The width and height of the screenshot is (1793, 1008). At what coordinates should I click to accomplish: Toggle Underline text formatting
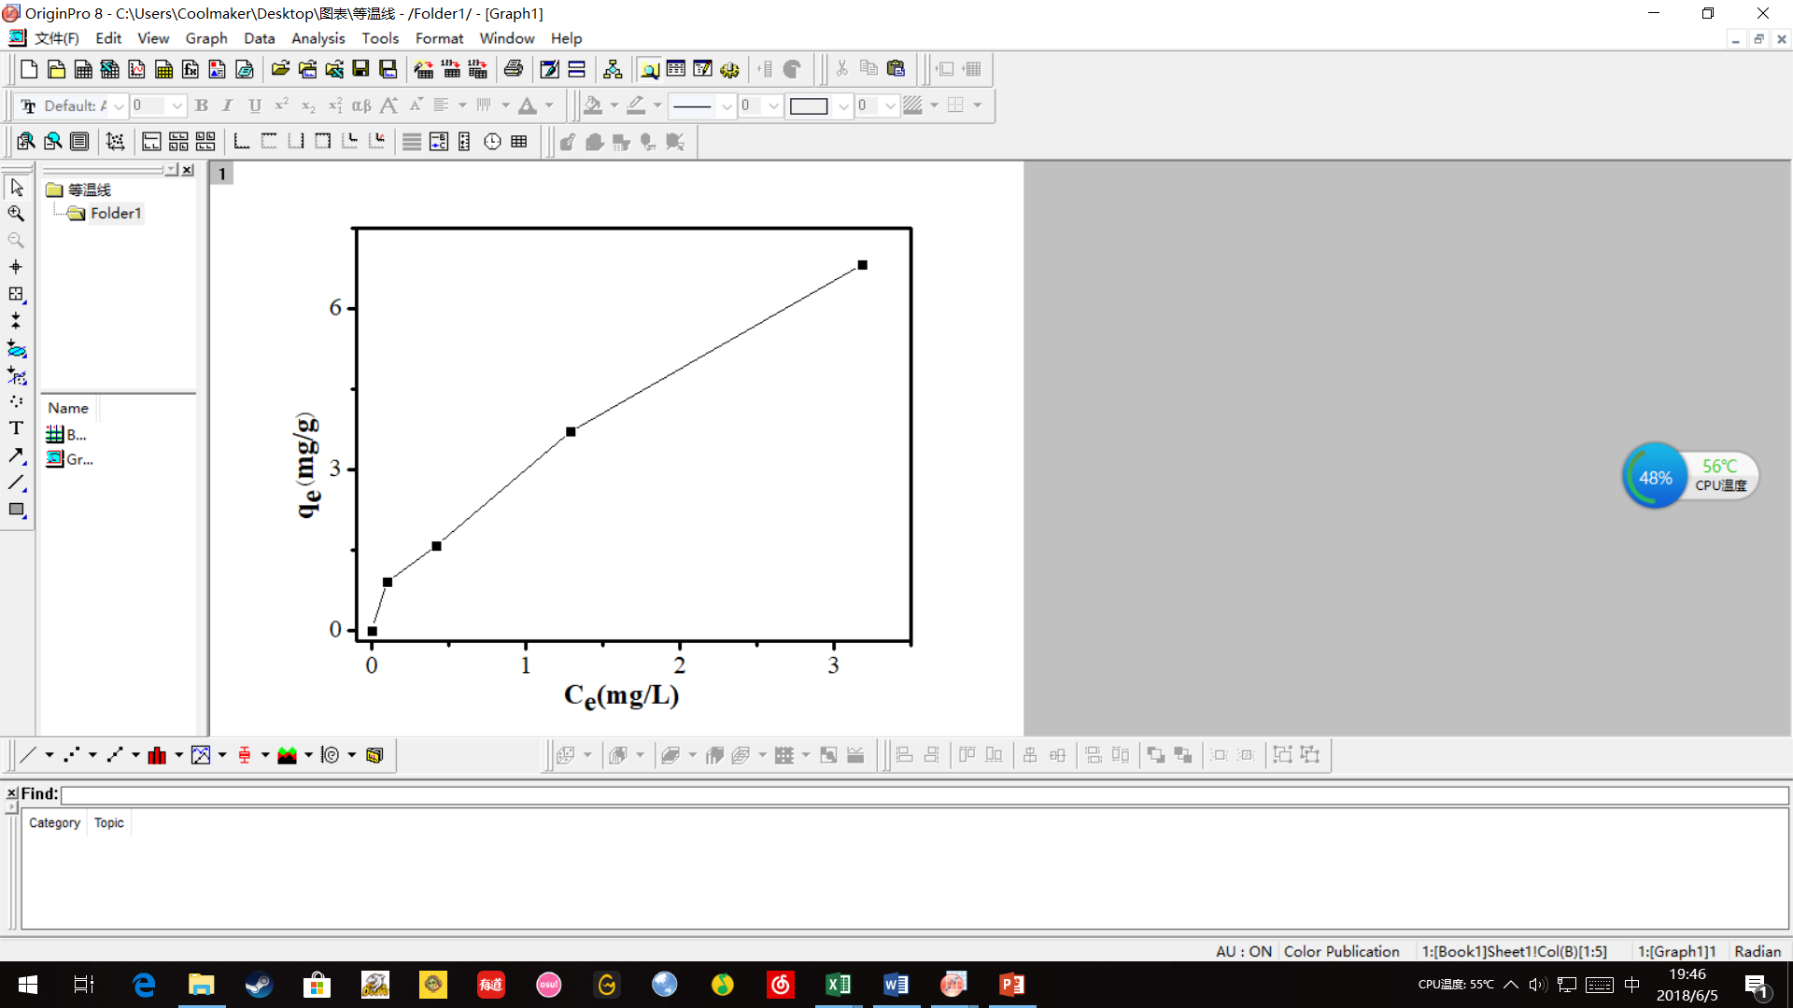(254, 105)
